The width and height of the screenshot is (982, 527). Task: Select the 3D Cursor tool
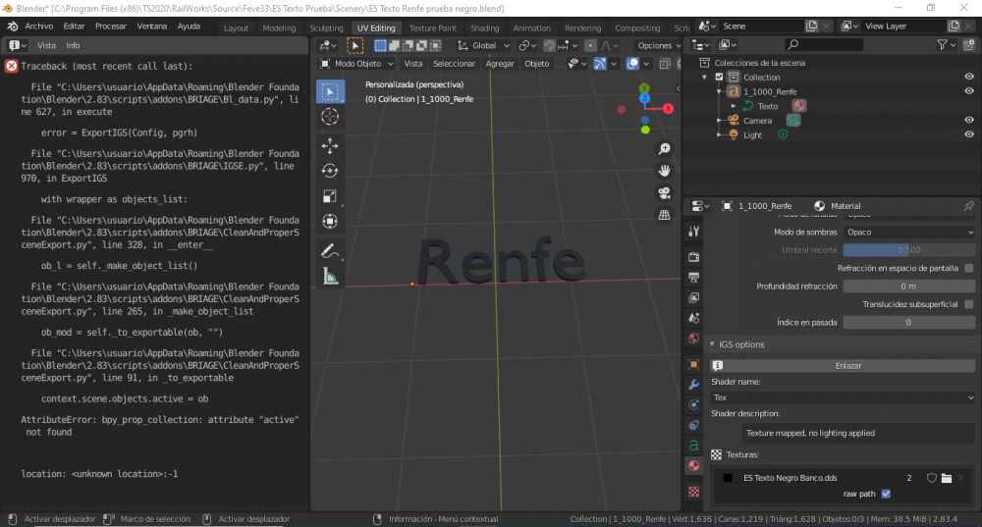coord(330,117)
